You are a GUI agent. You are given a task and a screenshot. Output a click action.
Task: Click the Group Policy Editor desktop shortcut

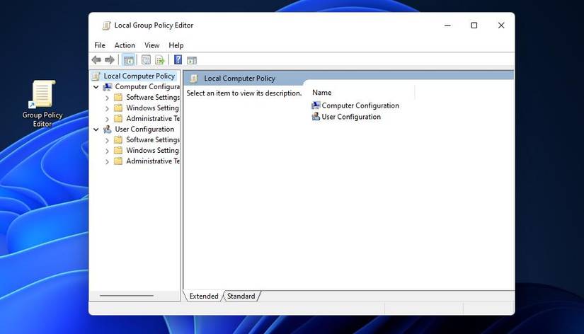pyautogui.click(x=42, y=104)
